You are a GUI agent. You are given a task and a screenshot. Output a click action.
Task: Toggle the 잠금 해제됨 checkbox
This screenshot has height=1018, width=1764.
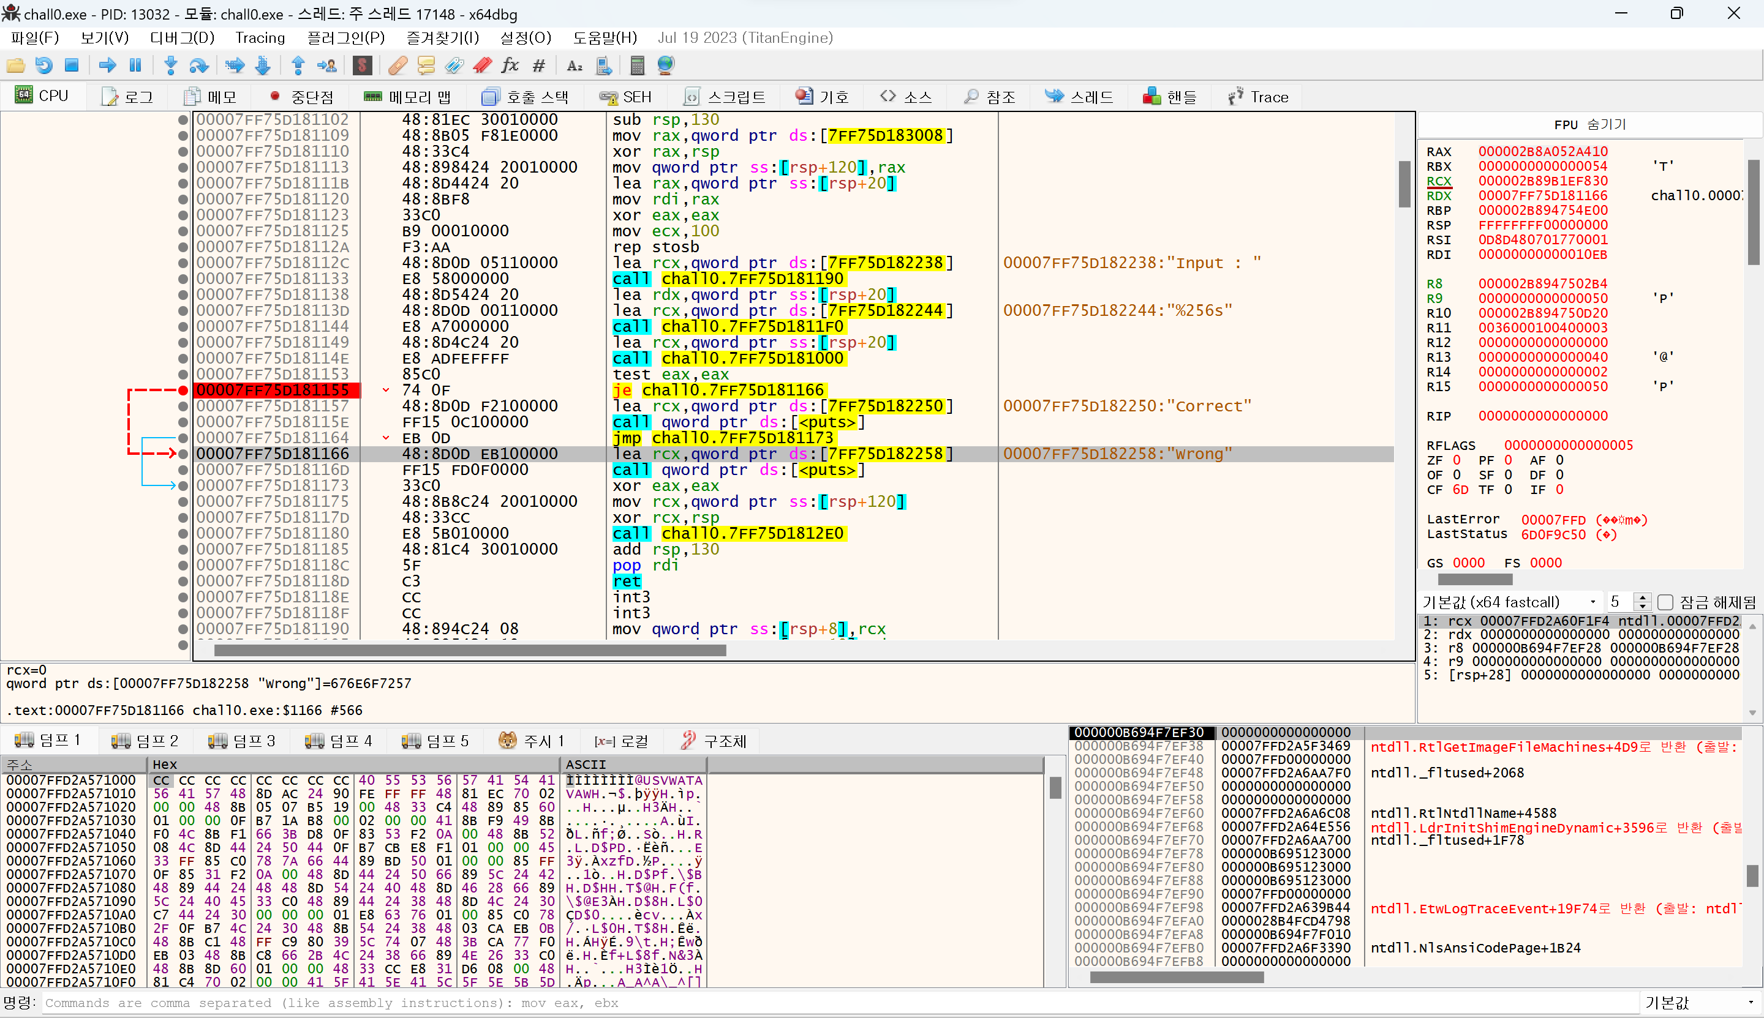click(x=1665, y=602)
